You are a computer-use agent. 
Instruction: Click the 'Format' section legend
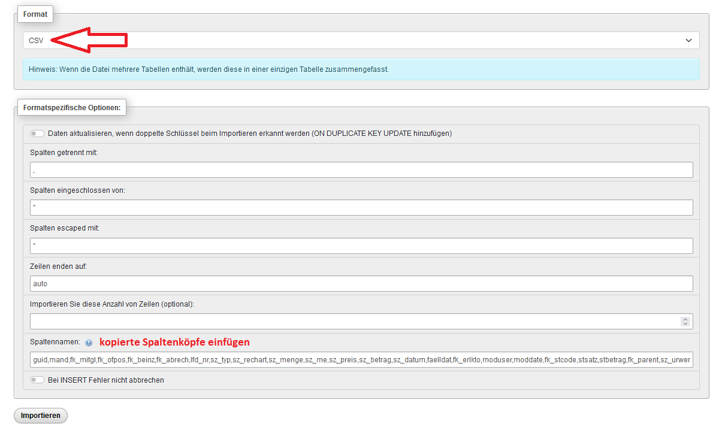[x=35, y=14]
